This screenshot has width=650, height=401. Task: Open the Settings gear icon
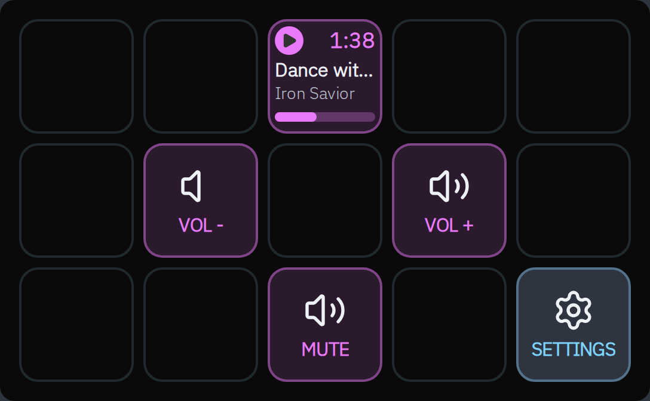574,310
